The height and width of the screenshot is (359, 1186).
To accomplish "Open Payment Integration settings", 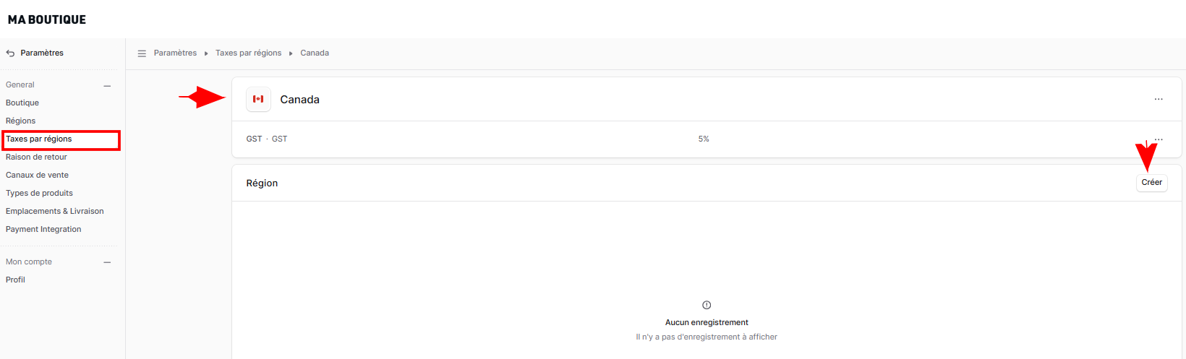I will pyautogui.click(x=43, y=229).
